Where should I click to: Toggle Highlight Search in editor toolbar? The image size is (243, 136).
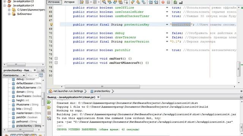click(x=120, y=2)
